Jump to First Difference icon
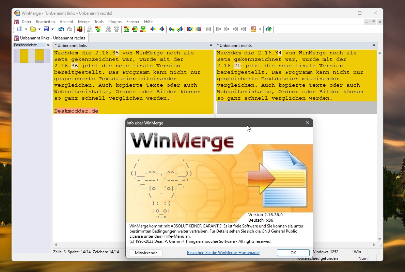This screenshot has width=405, height=272. 127,29
